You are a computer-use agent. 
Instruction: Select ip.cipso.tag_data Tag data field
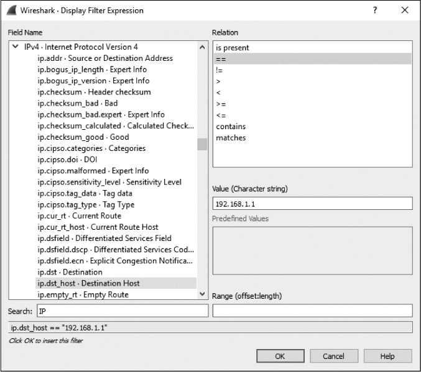(x=85, y=193)
